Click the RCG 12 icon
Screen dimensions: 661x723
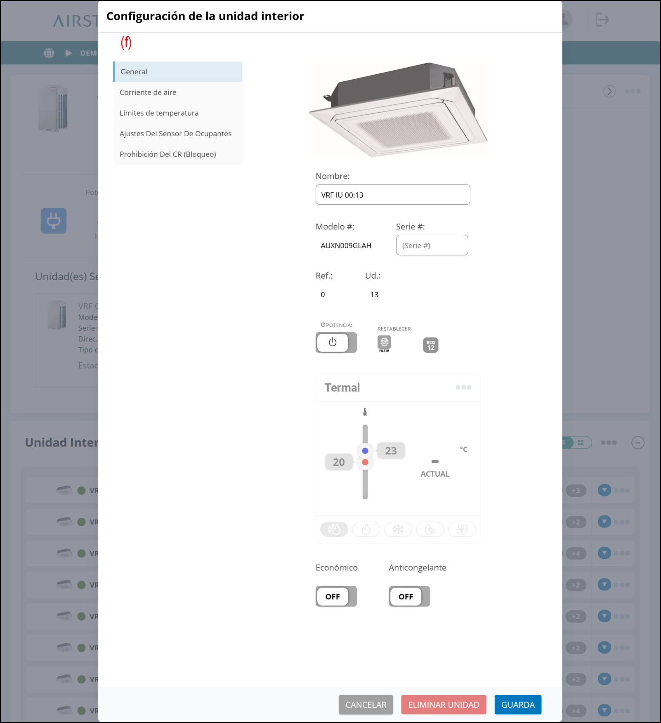(x=430, y=345)
